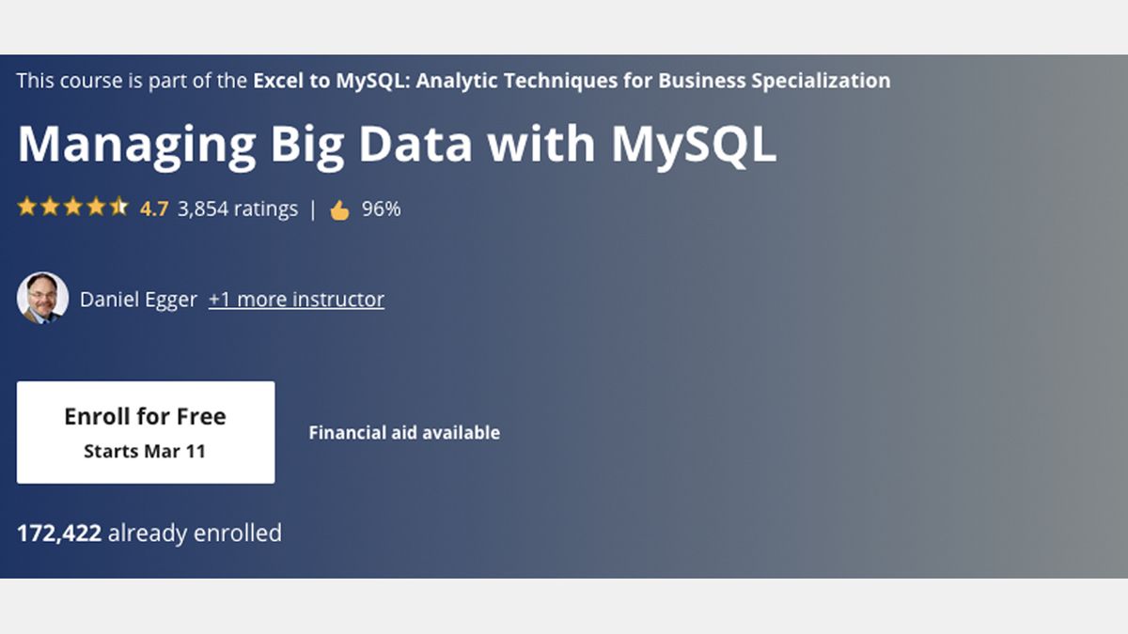Click Starts Mar 11 text
The height and width of the screenshot is (634, 1128).
coord(145,450)
